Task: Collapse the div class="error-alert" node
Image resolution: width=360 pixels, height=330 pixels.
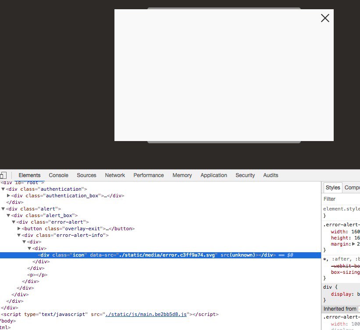Action: tap(14, 222)
